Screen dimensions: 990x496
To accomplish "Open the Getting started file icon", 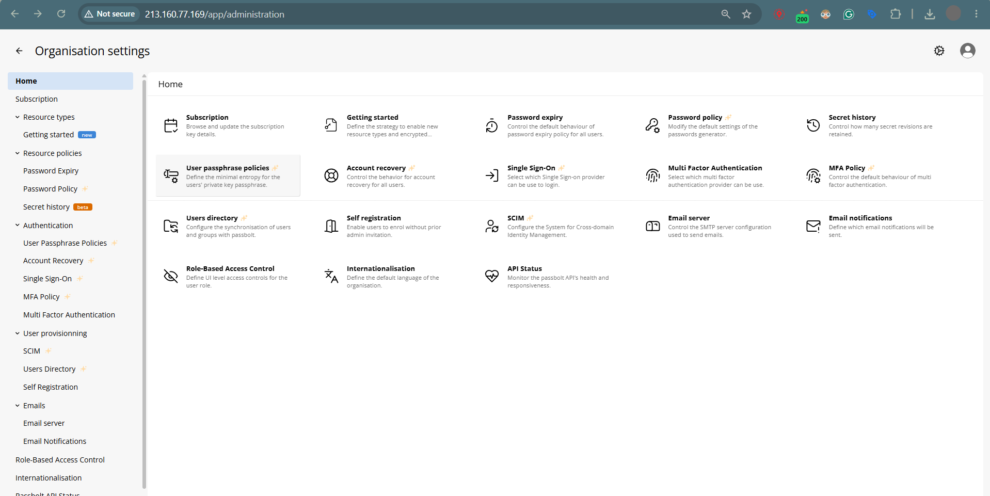I will click(x=331, y=124).
